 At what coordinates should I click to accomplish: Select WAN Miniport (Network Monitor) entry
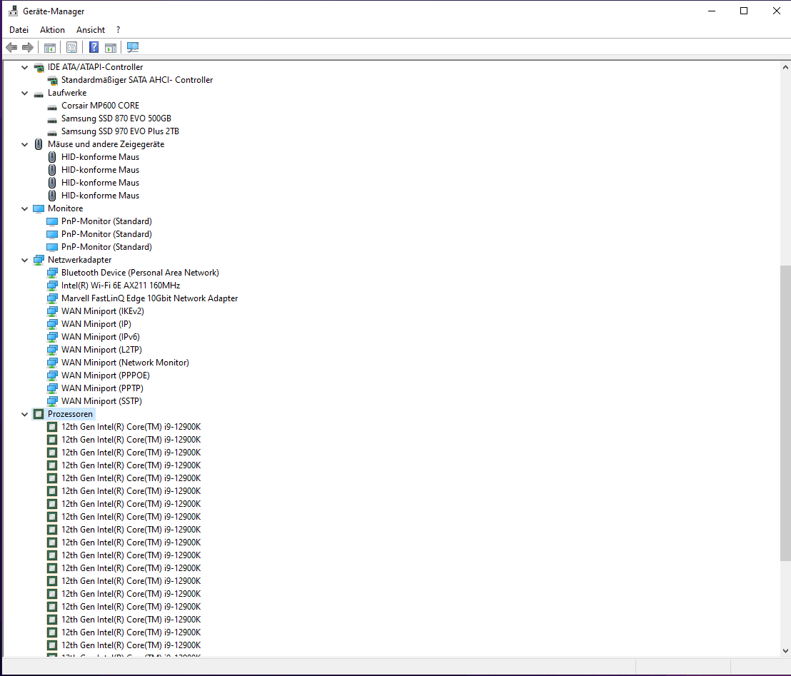tap(125, 363)
